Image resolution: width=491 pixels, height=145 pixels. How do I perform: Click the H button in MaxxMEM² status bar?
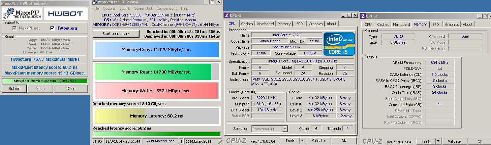pyautogui.click(x=181, y=141)
